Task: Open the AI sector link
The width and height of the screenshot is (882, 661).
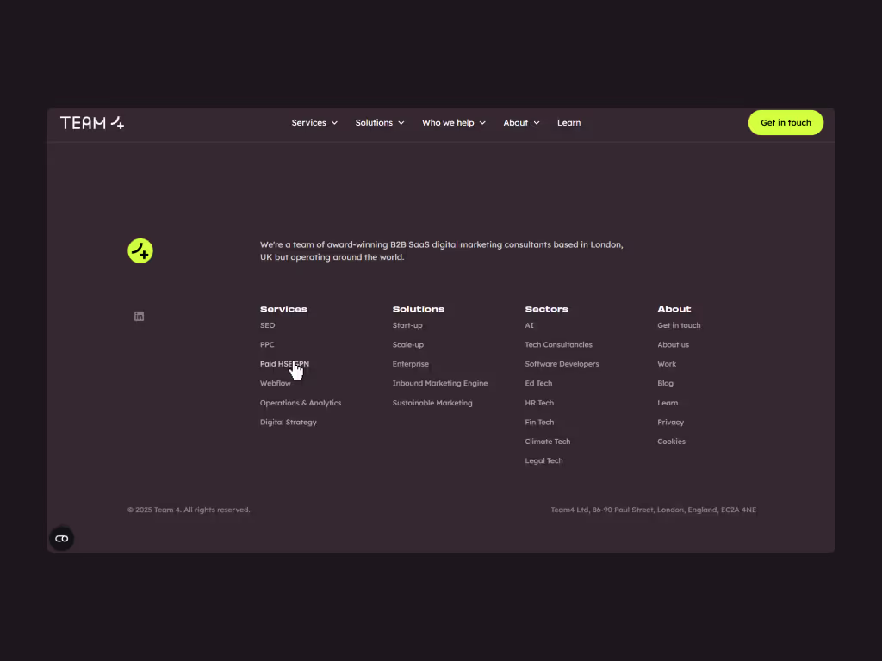Action: point(530,325)
